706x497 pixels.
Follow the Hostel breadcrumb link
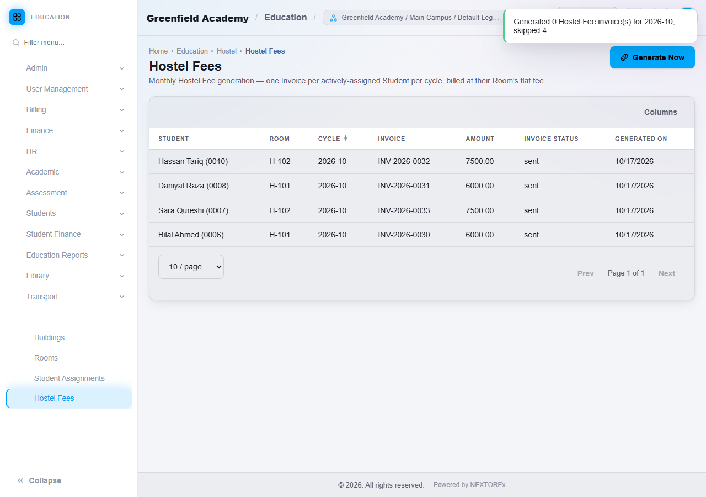pos(227,51)
